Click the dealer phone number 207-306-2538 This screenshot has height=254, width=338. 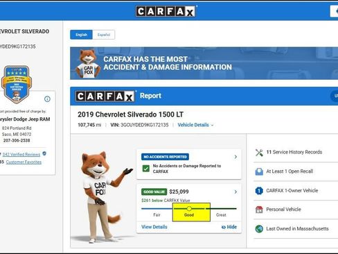pyautogui.click(x=17, y=140)
